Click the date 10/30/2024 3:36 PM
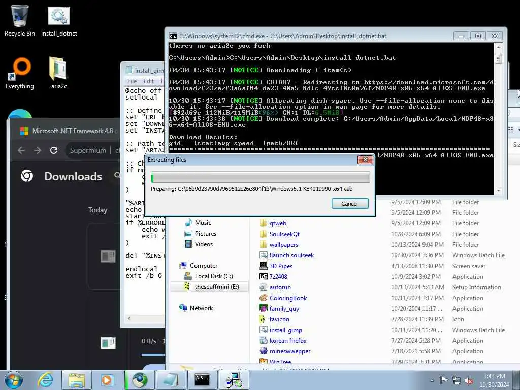This screenshot has width=520, height=390. pyautogui.click(x=417, y=255)
